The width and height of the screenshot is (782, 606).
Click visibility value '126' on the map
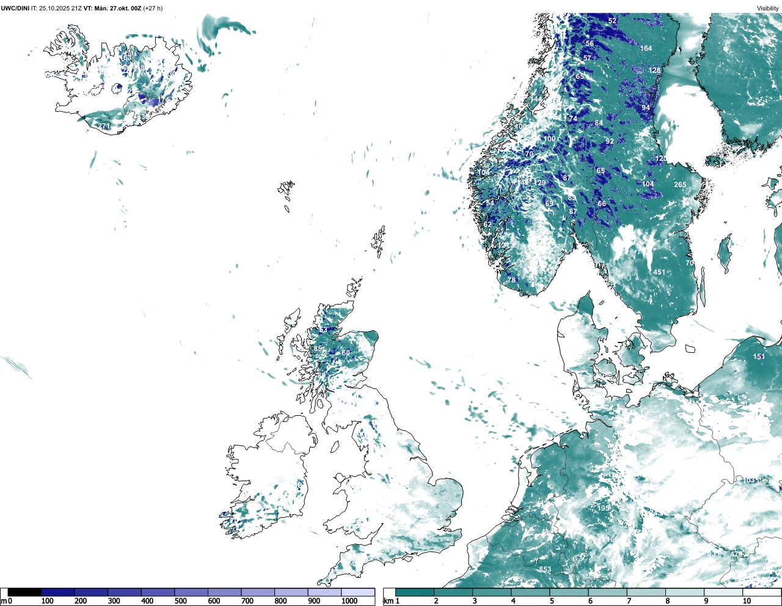(654, 71)
